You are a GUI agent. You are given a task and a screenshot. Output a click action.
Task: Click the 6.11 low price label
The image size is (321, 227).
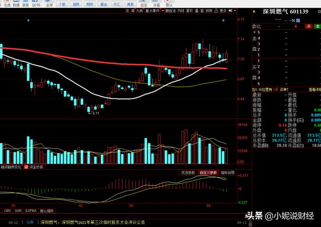coord(96,113)
